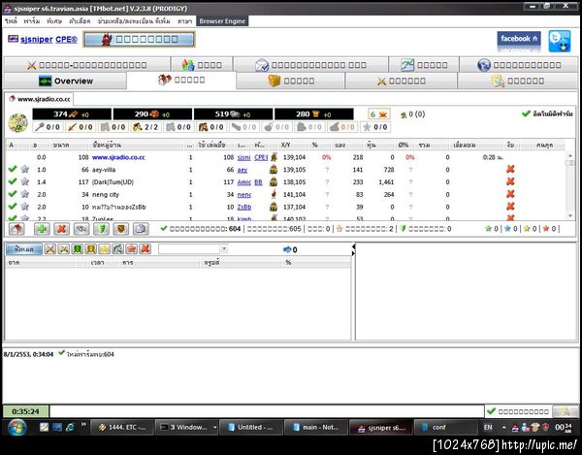Click the icon button right of bottom status field

tap(565, 411)
